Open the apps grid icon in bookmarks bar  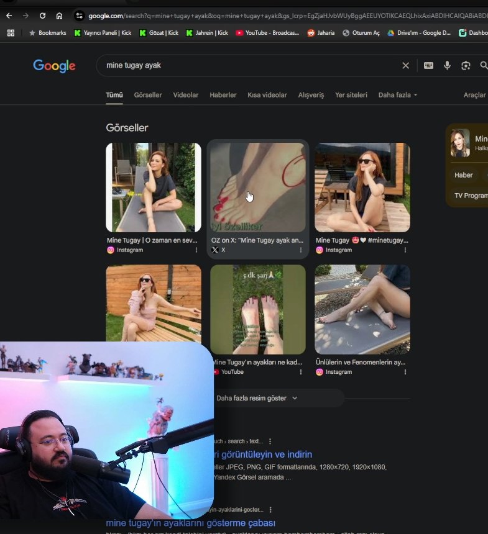(11, 33)
